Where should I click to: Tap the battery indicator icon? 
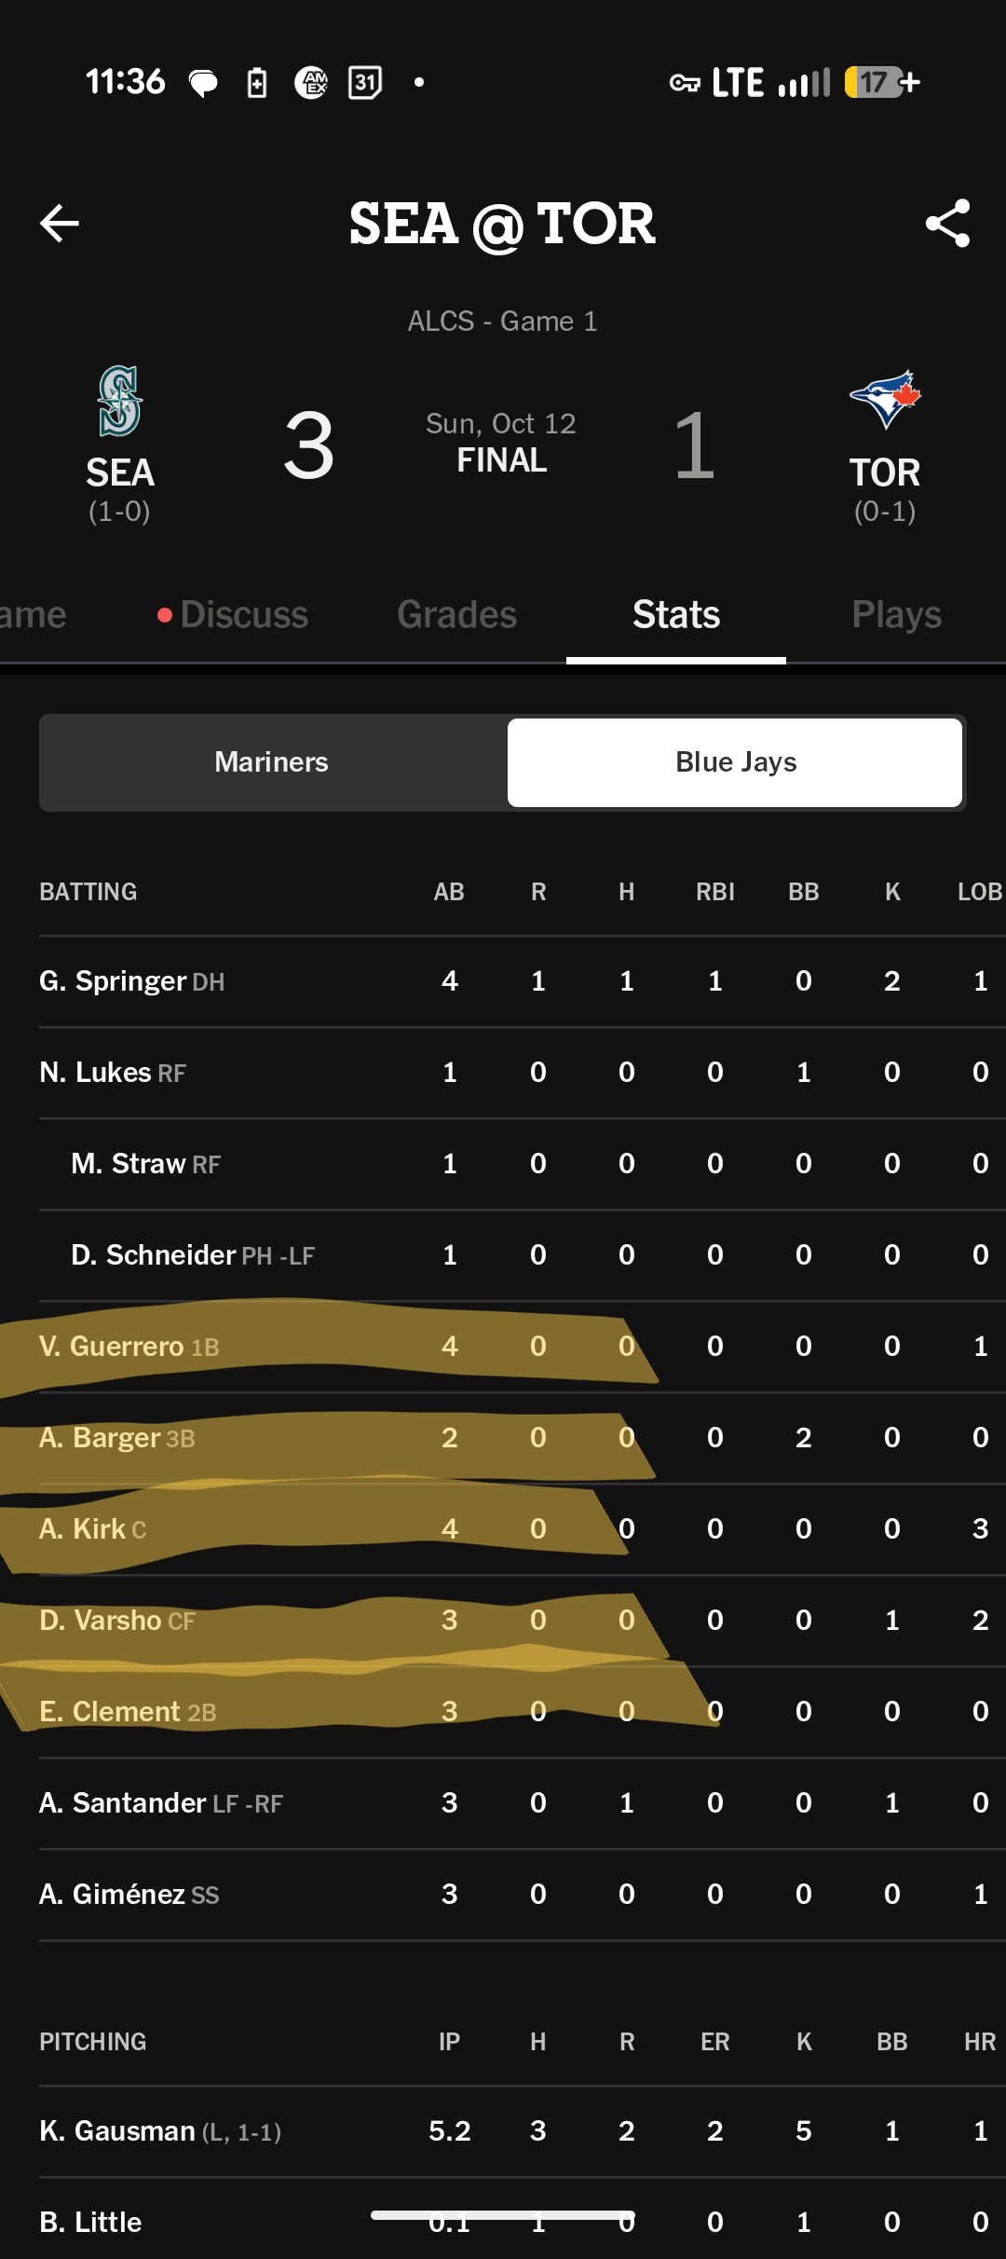(881, 83)
